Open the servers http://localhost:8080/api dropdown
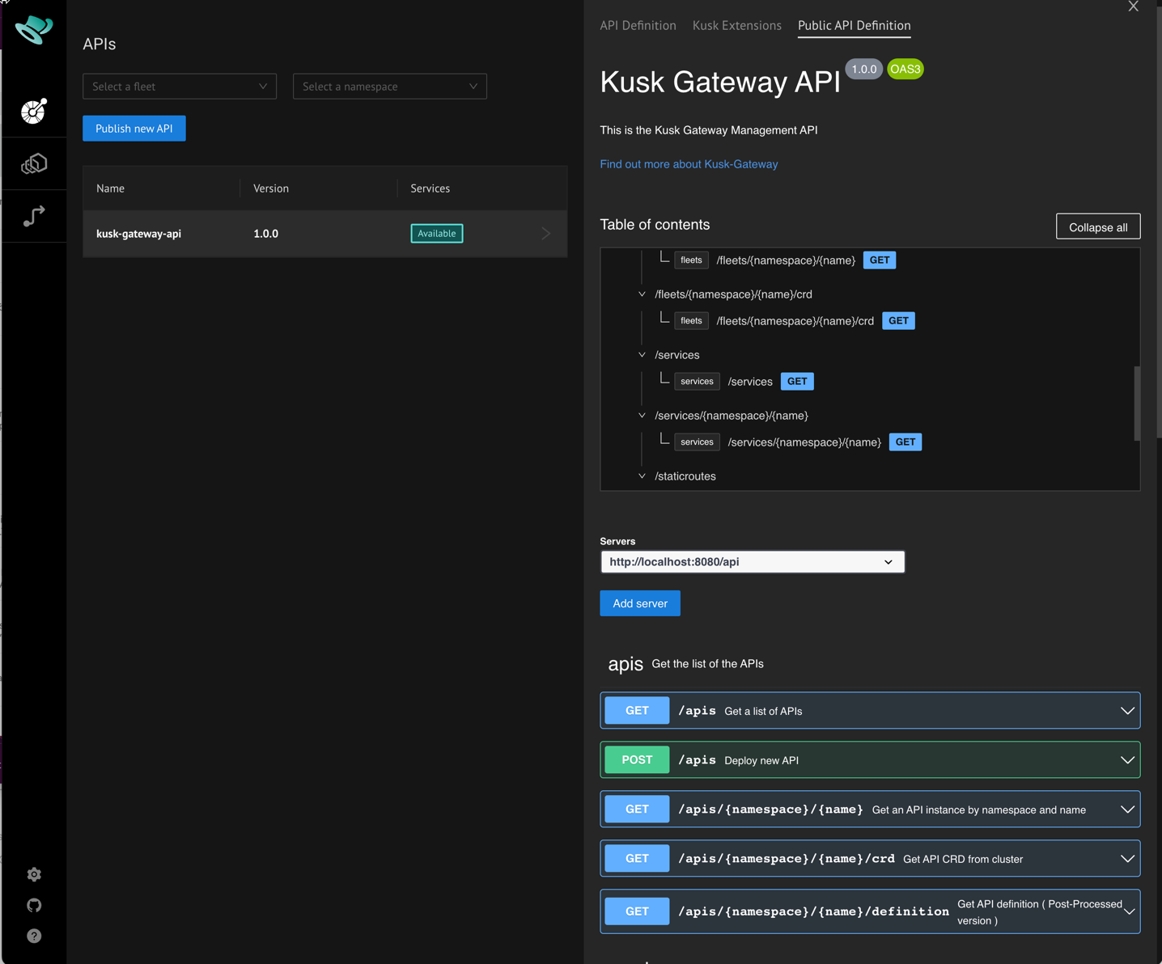The height and width of the screenshot is (964, 1162). tap(753, 562)
